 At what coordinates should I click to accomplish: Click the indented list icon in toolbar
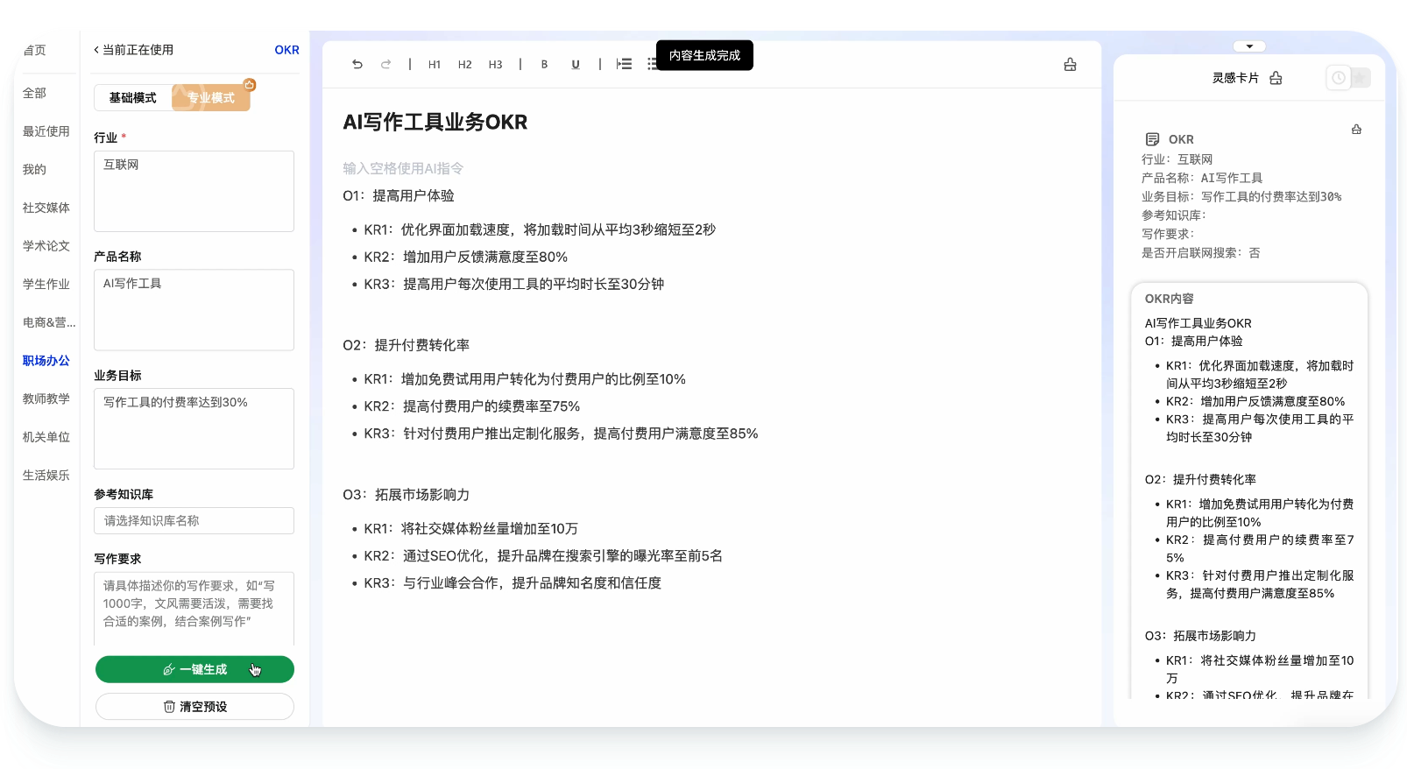(624, 64)
